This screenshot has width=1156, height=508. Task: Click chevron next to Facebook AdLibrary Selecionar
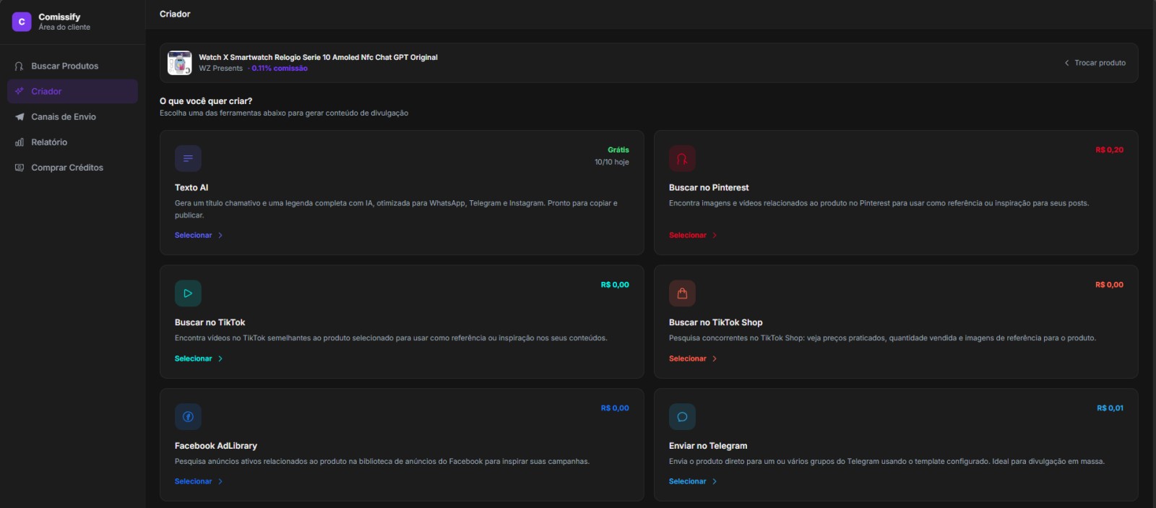[220, 481]
